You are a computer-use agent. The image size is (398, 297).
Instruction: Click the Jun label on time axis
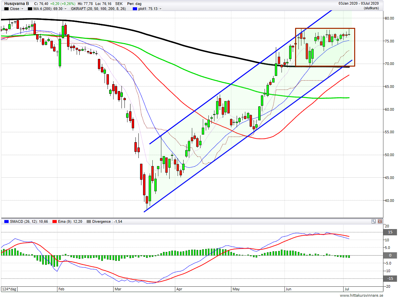click(288, 289)
